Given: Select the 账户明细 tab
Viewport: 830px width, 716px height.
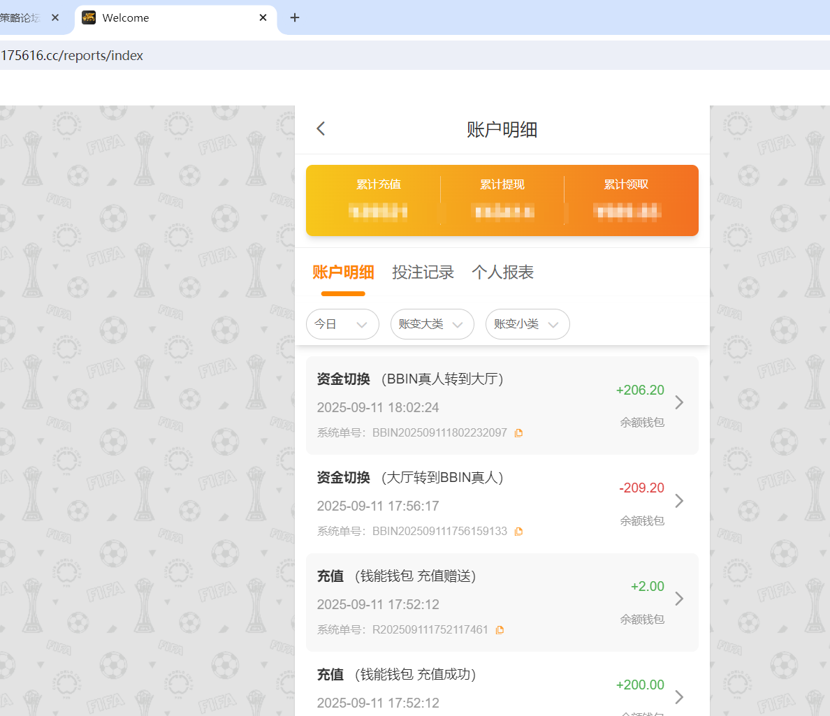Looking at the screenshot, I should click(342, 272).
